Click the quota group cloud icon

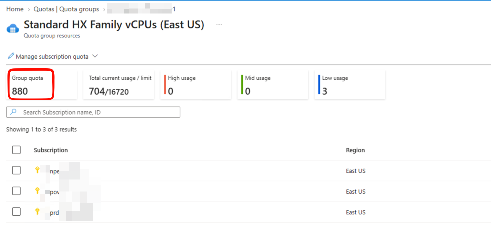tap(13, 28)
